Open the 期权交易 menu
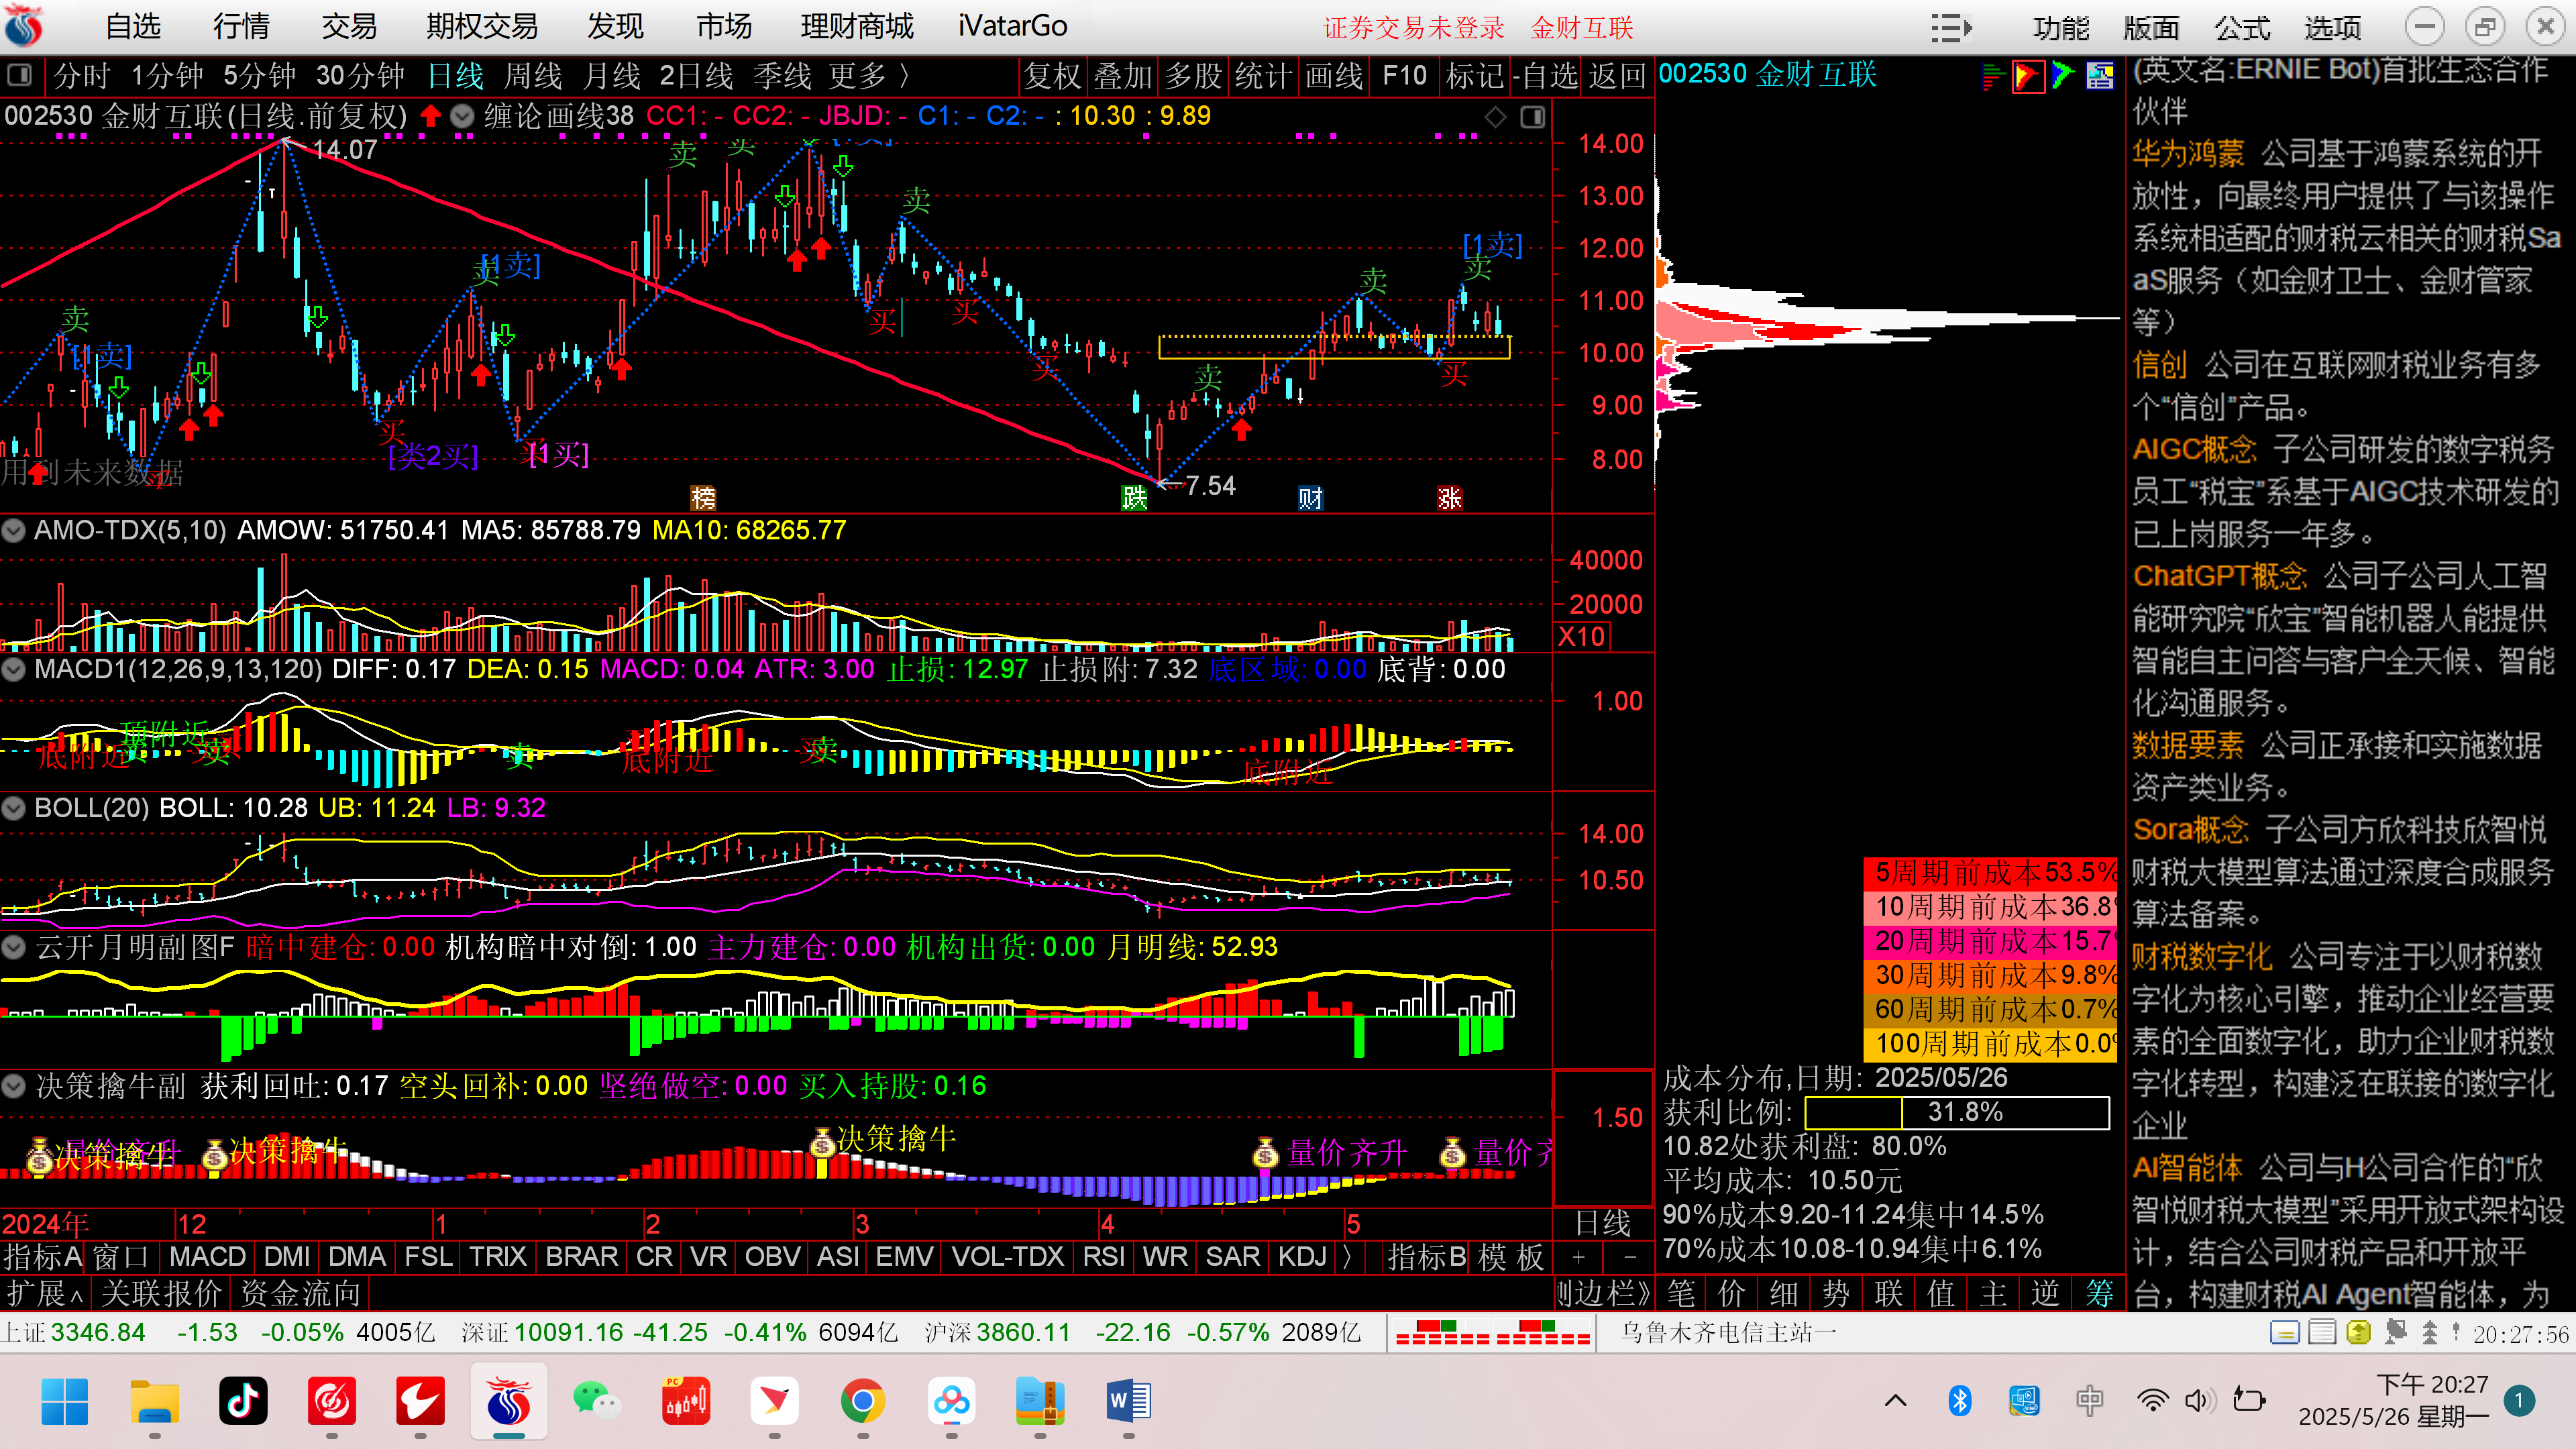Image resolution: width=2576 pixels, height=1449 pixels. click(x=482, y=26)
